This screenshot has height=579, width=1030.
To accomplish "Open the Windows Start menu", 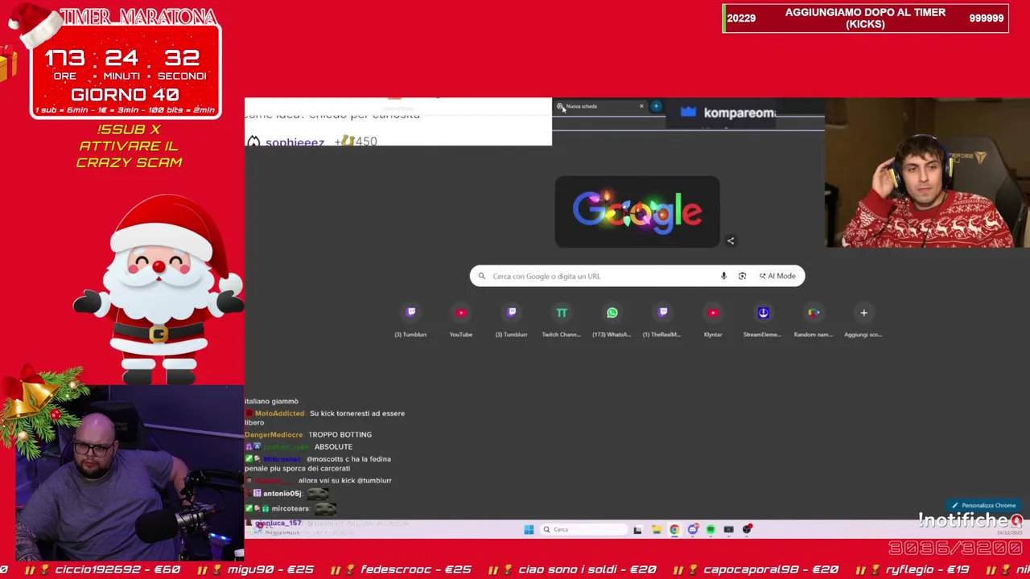I will click(x=529, y=529).
